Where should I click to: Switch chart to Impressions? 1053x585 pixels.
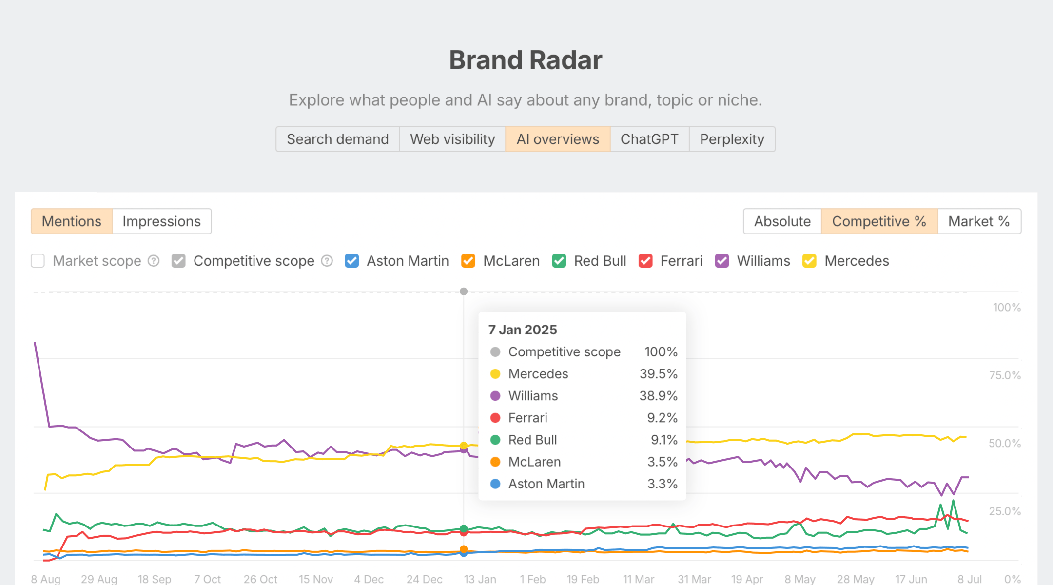(161, 221)
